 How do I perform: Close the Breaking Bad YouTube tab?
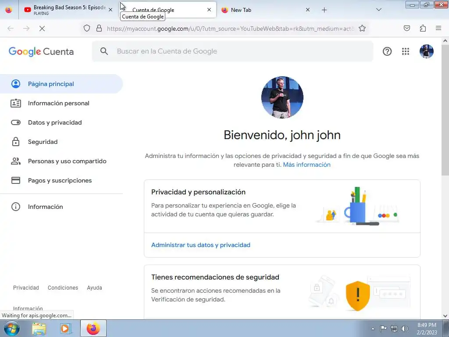point(110,10)
